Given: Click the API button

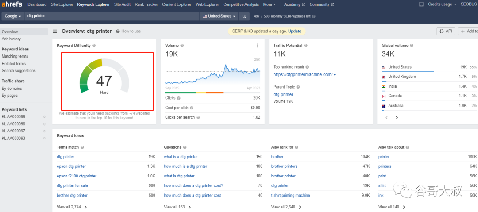Looking at the screenshot, I should coord(446,31).
